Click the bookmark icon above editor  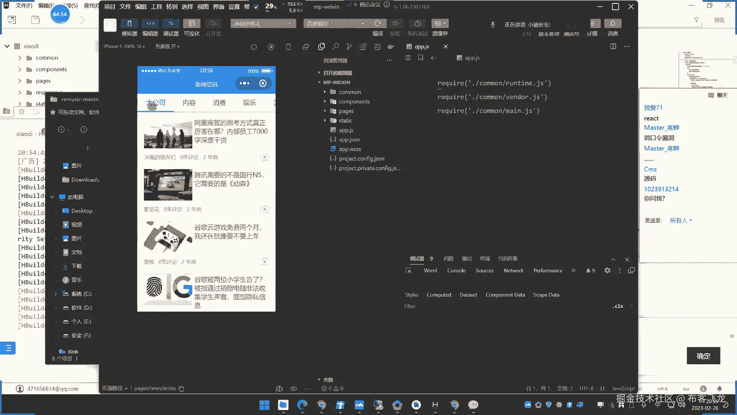pos(421,58)
